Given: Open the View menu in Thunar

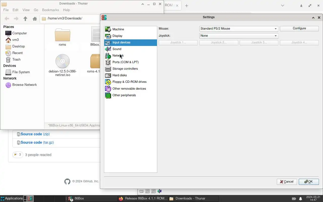Looking at the screenshot, I should pos(26,10).
